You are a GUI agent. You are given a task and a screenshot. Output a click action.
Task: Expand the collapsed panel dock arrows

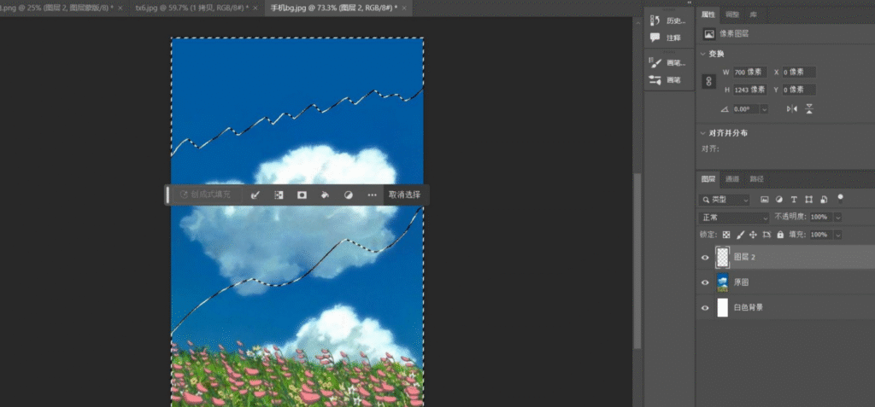[690, 3]
